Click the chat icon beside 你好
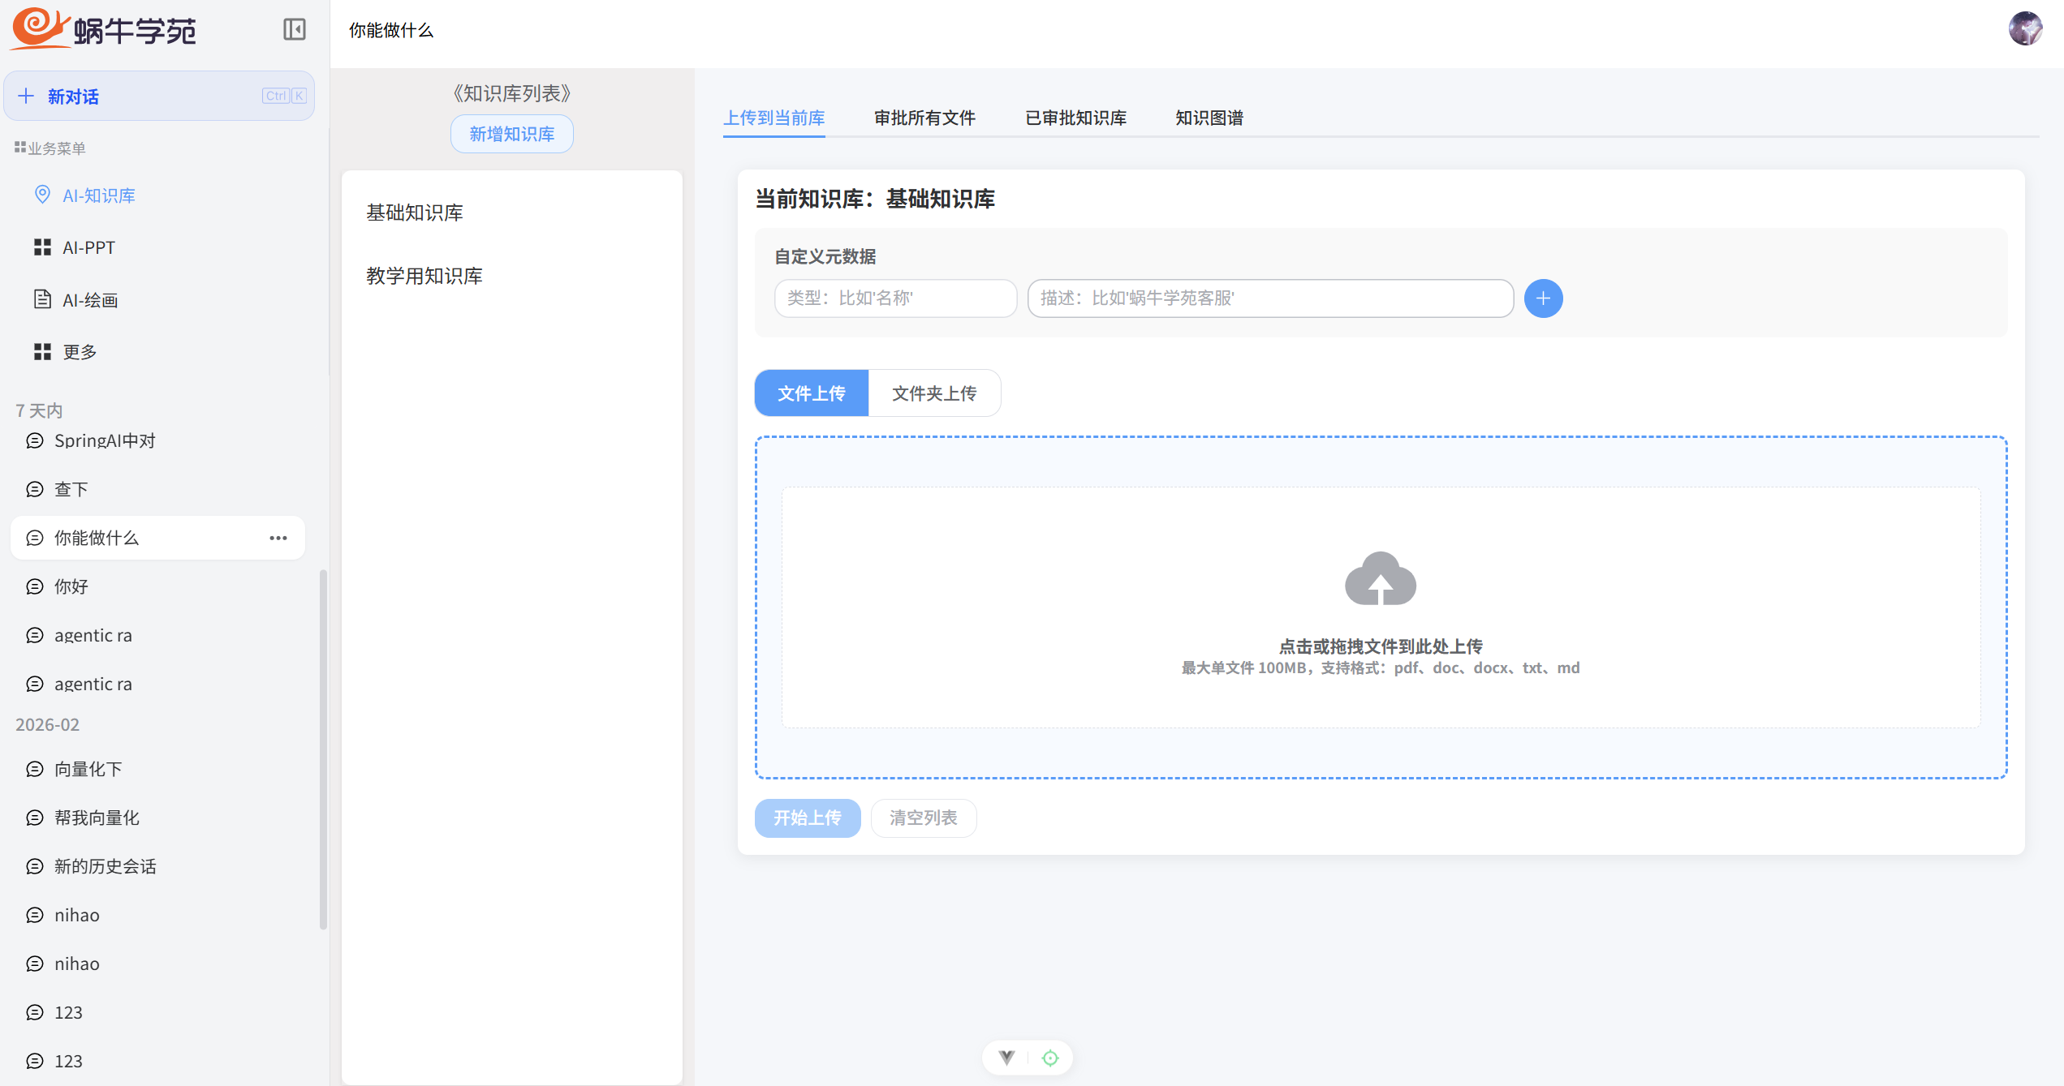This screenshot has height=1086, width=2064. tap(35, 586)
